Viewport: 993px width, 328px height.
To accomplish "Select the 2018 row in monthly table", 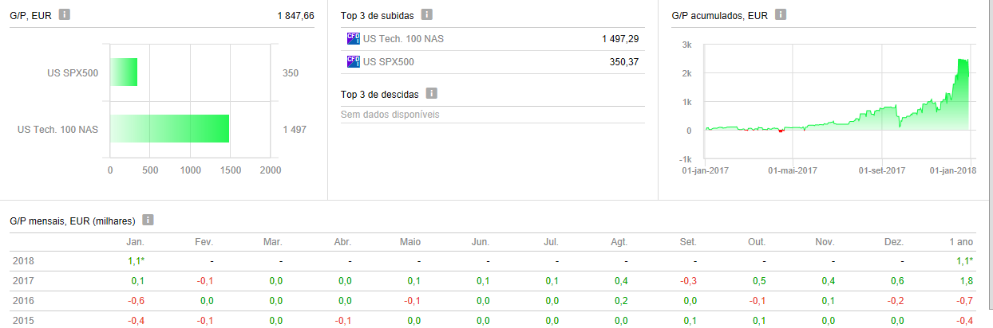I will pos(24,261).
